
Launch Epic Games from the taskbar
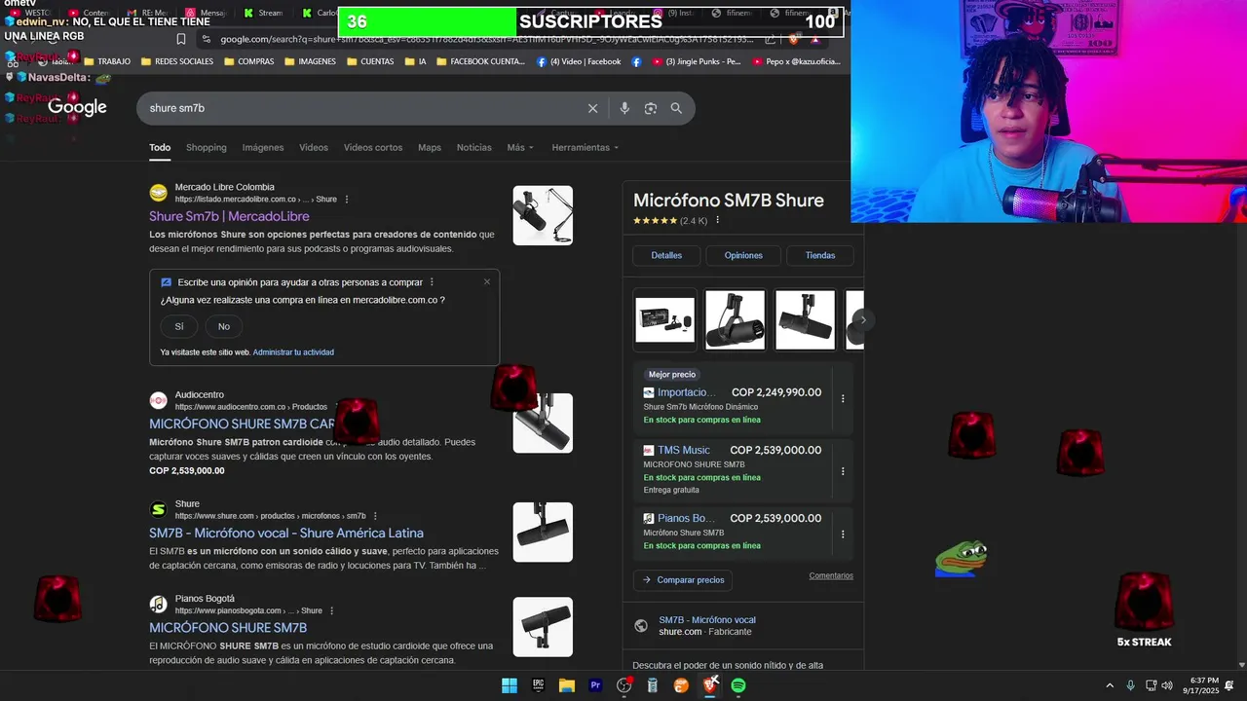coord(538,685)
